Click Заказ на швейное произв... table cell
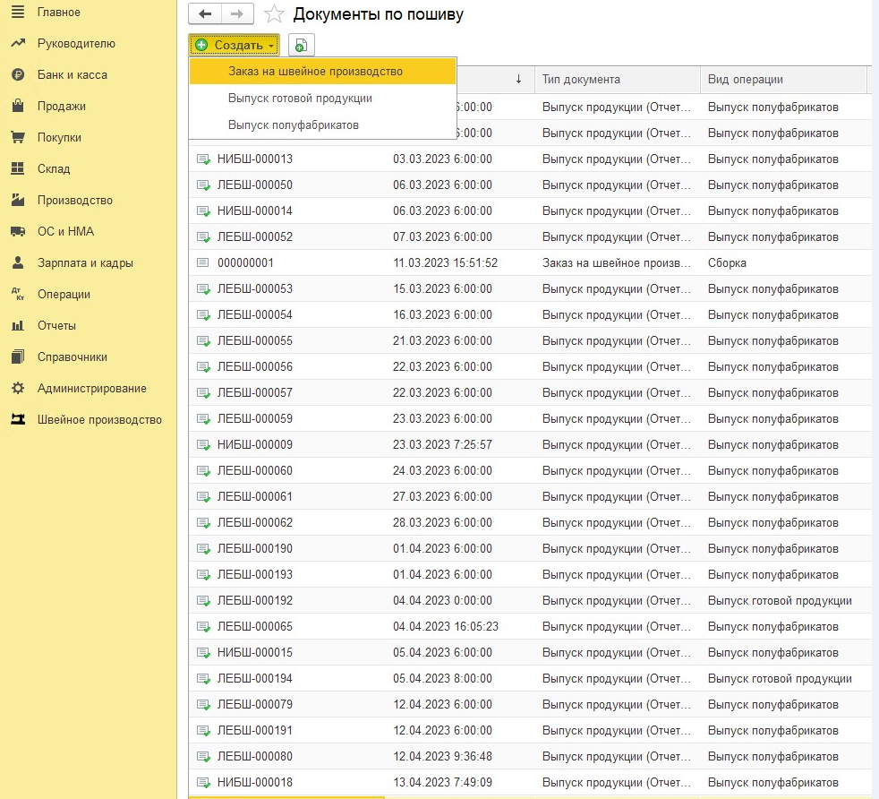879x799 pixels. pyautogui.click(x=617, y=262)
